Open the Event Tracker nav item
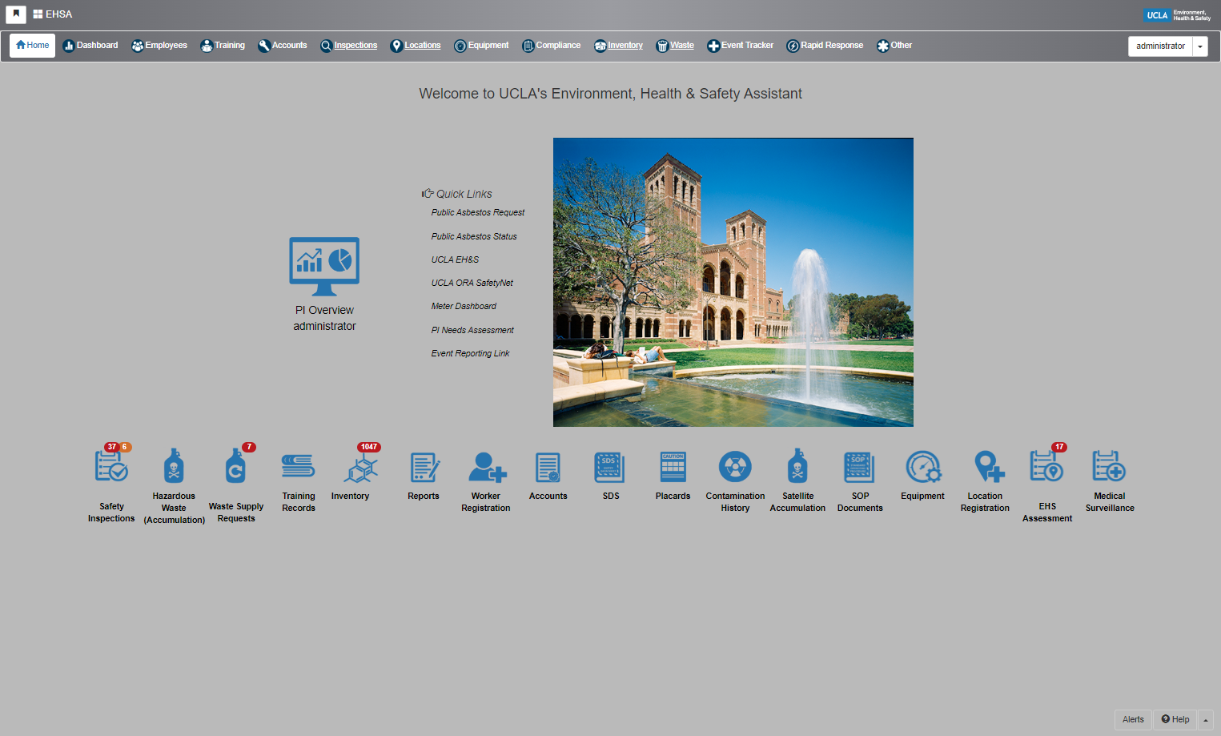The image size is (1221, 736). click(741, 46)
